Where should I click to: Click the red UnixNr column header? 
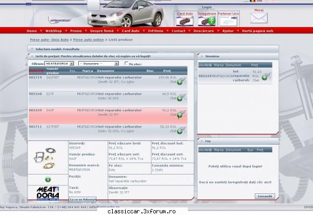click(36, 71)
